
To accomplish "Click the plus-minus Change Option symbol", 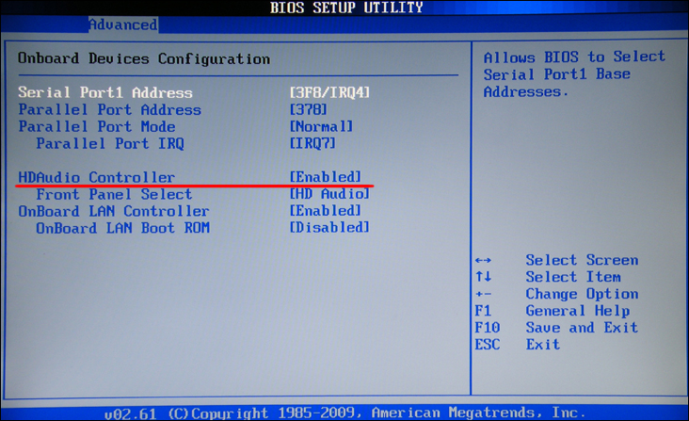I will (x=483, y=294).
